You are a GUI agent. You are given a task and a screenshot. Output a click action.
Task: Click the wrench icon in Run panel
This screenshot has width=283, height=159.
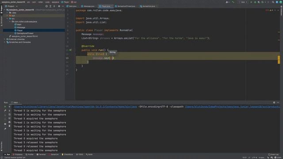(x=5, y=111)
